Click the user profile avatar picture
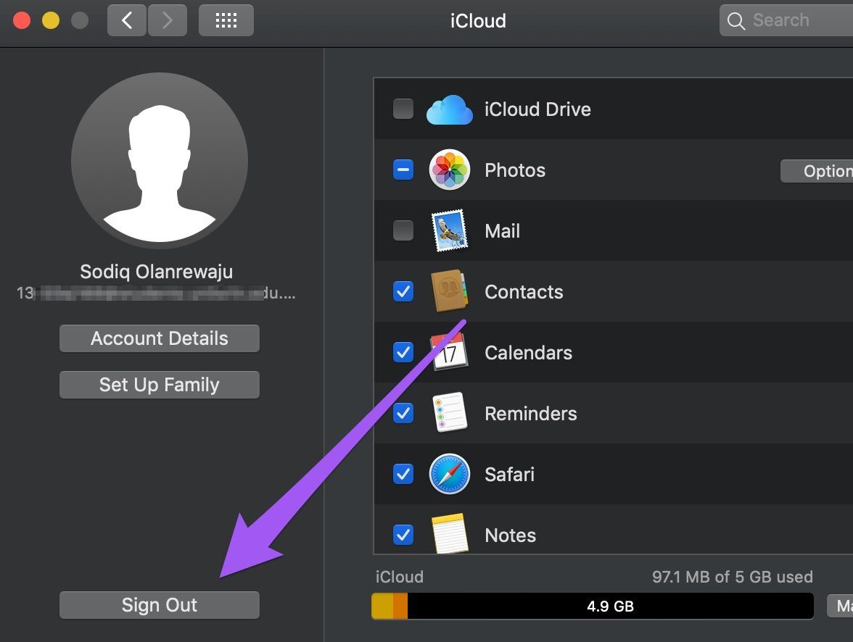This screenshot has height=642, width=853. click(x=160, y=160)
